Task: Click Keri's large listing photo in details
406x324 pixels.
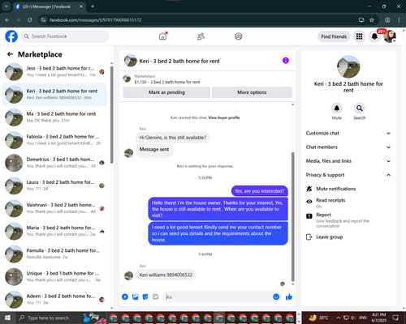Action: (x=348, y=66)
